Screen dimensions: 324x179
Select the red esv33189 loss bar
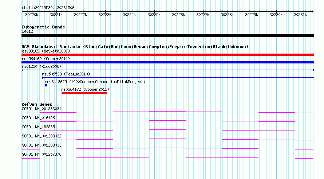pyautogui.click(x=167, y=55)
